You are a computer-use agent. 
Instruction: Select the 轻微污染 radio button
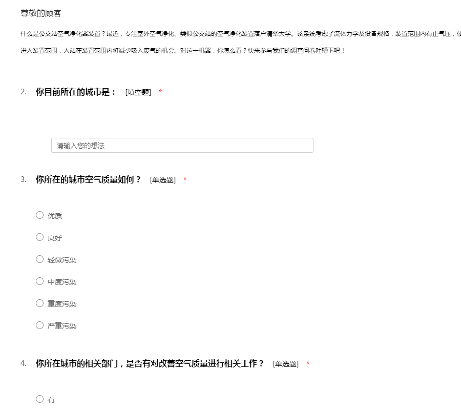tap(40, 259)
